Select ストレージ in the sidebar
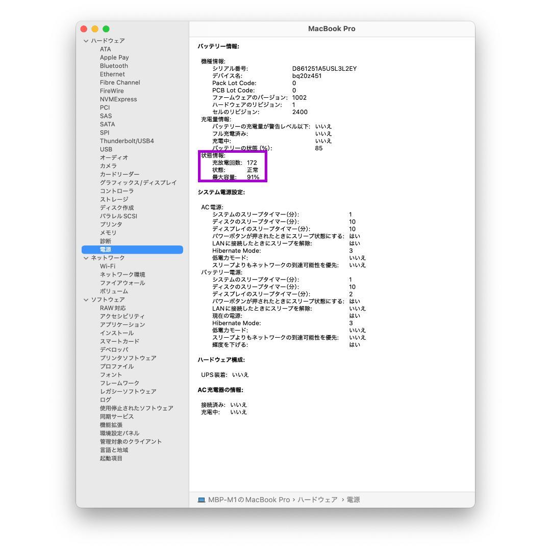 (114, 199)
